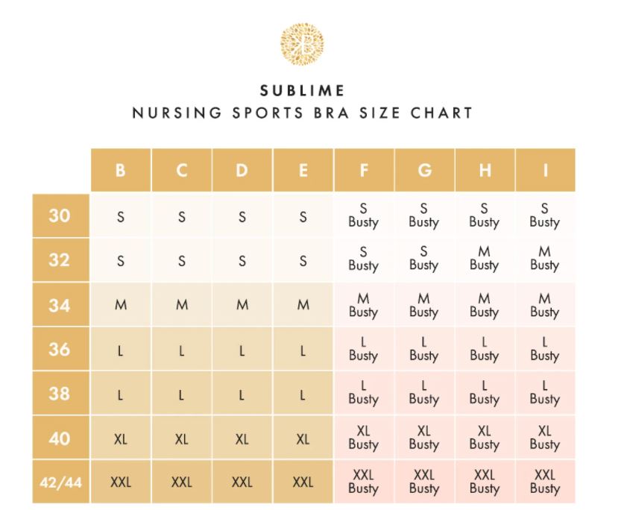Click the Nursing Sports Bra Size Chart heading
630x510 pixels.
[302, 113]
